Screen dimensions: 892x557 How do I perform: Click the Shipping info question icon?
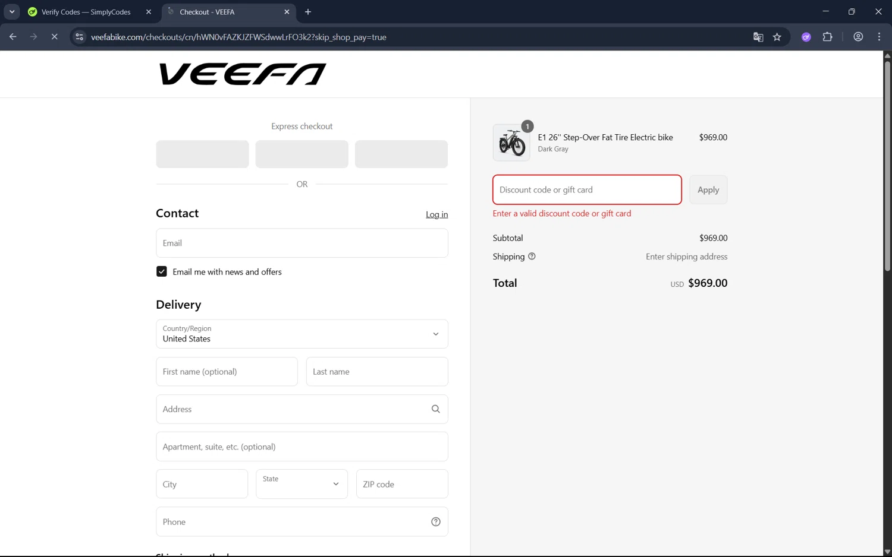(x=532, y=257)
